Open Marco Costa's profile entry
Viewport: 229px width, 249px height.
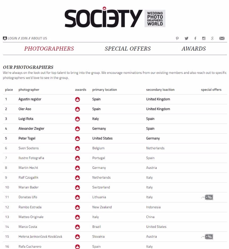click(x=28, y=227)
